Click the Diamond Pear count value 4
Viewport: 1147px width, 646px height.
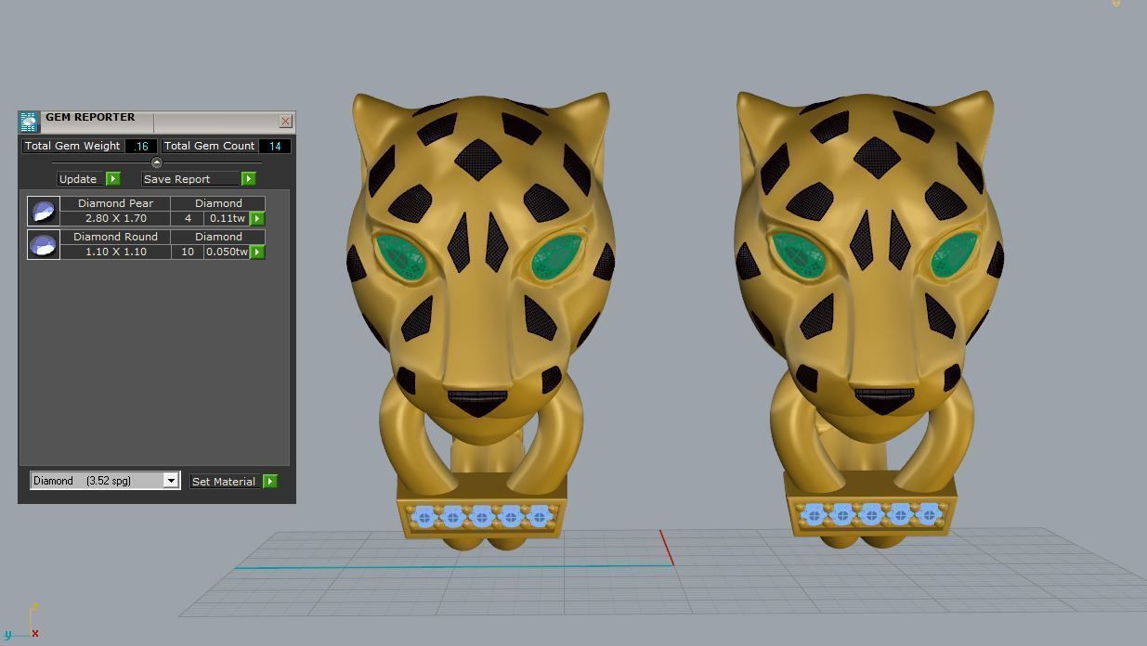(188, 218)
